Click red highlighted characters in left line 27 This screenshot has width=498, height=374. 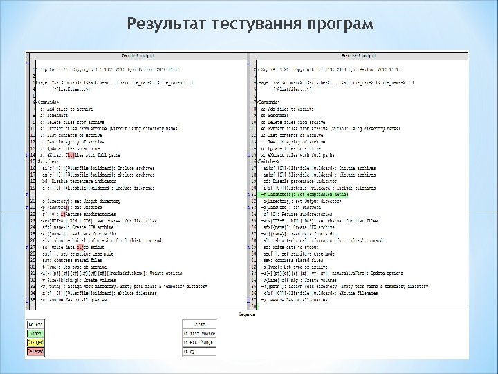pyautogui.click(x=80, y=247)
